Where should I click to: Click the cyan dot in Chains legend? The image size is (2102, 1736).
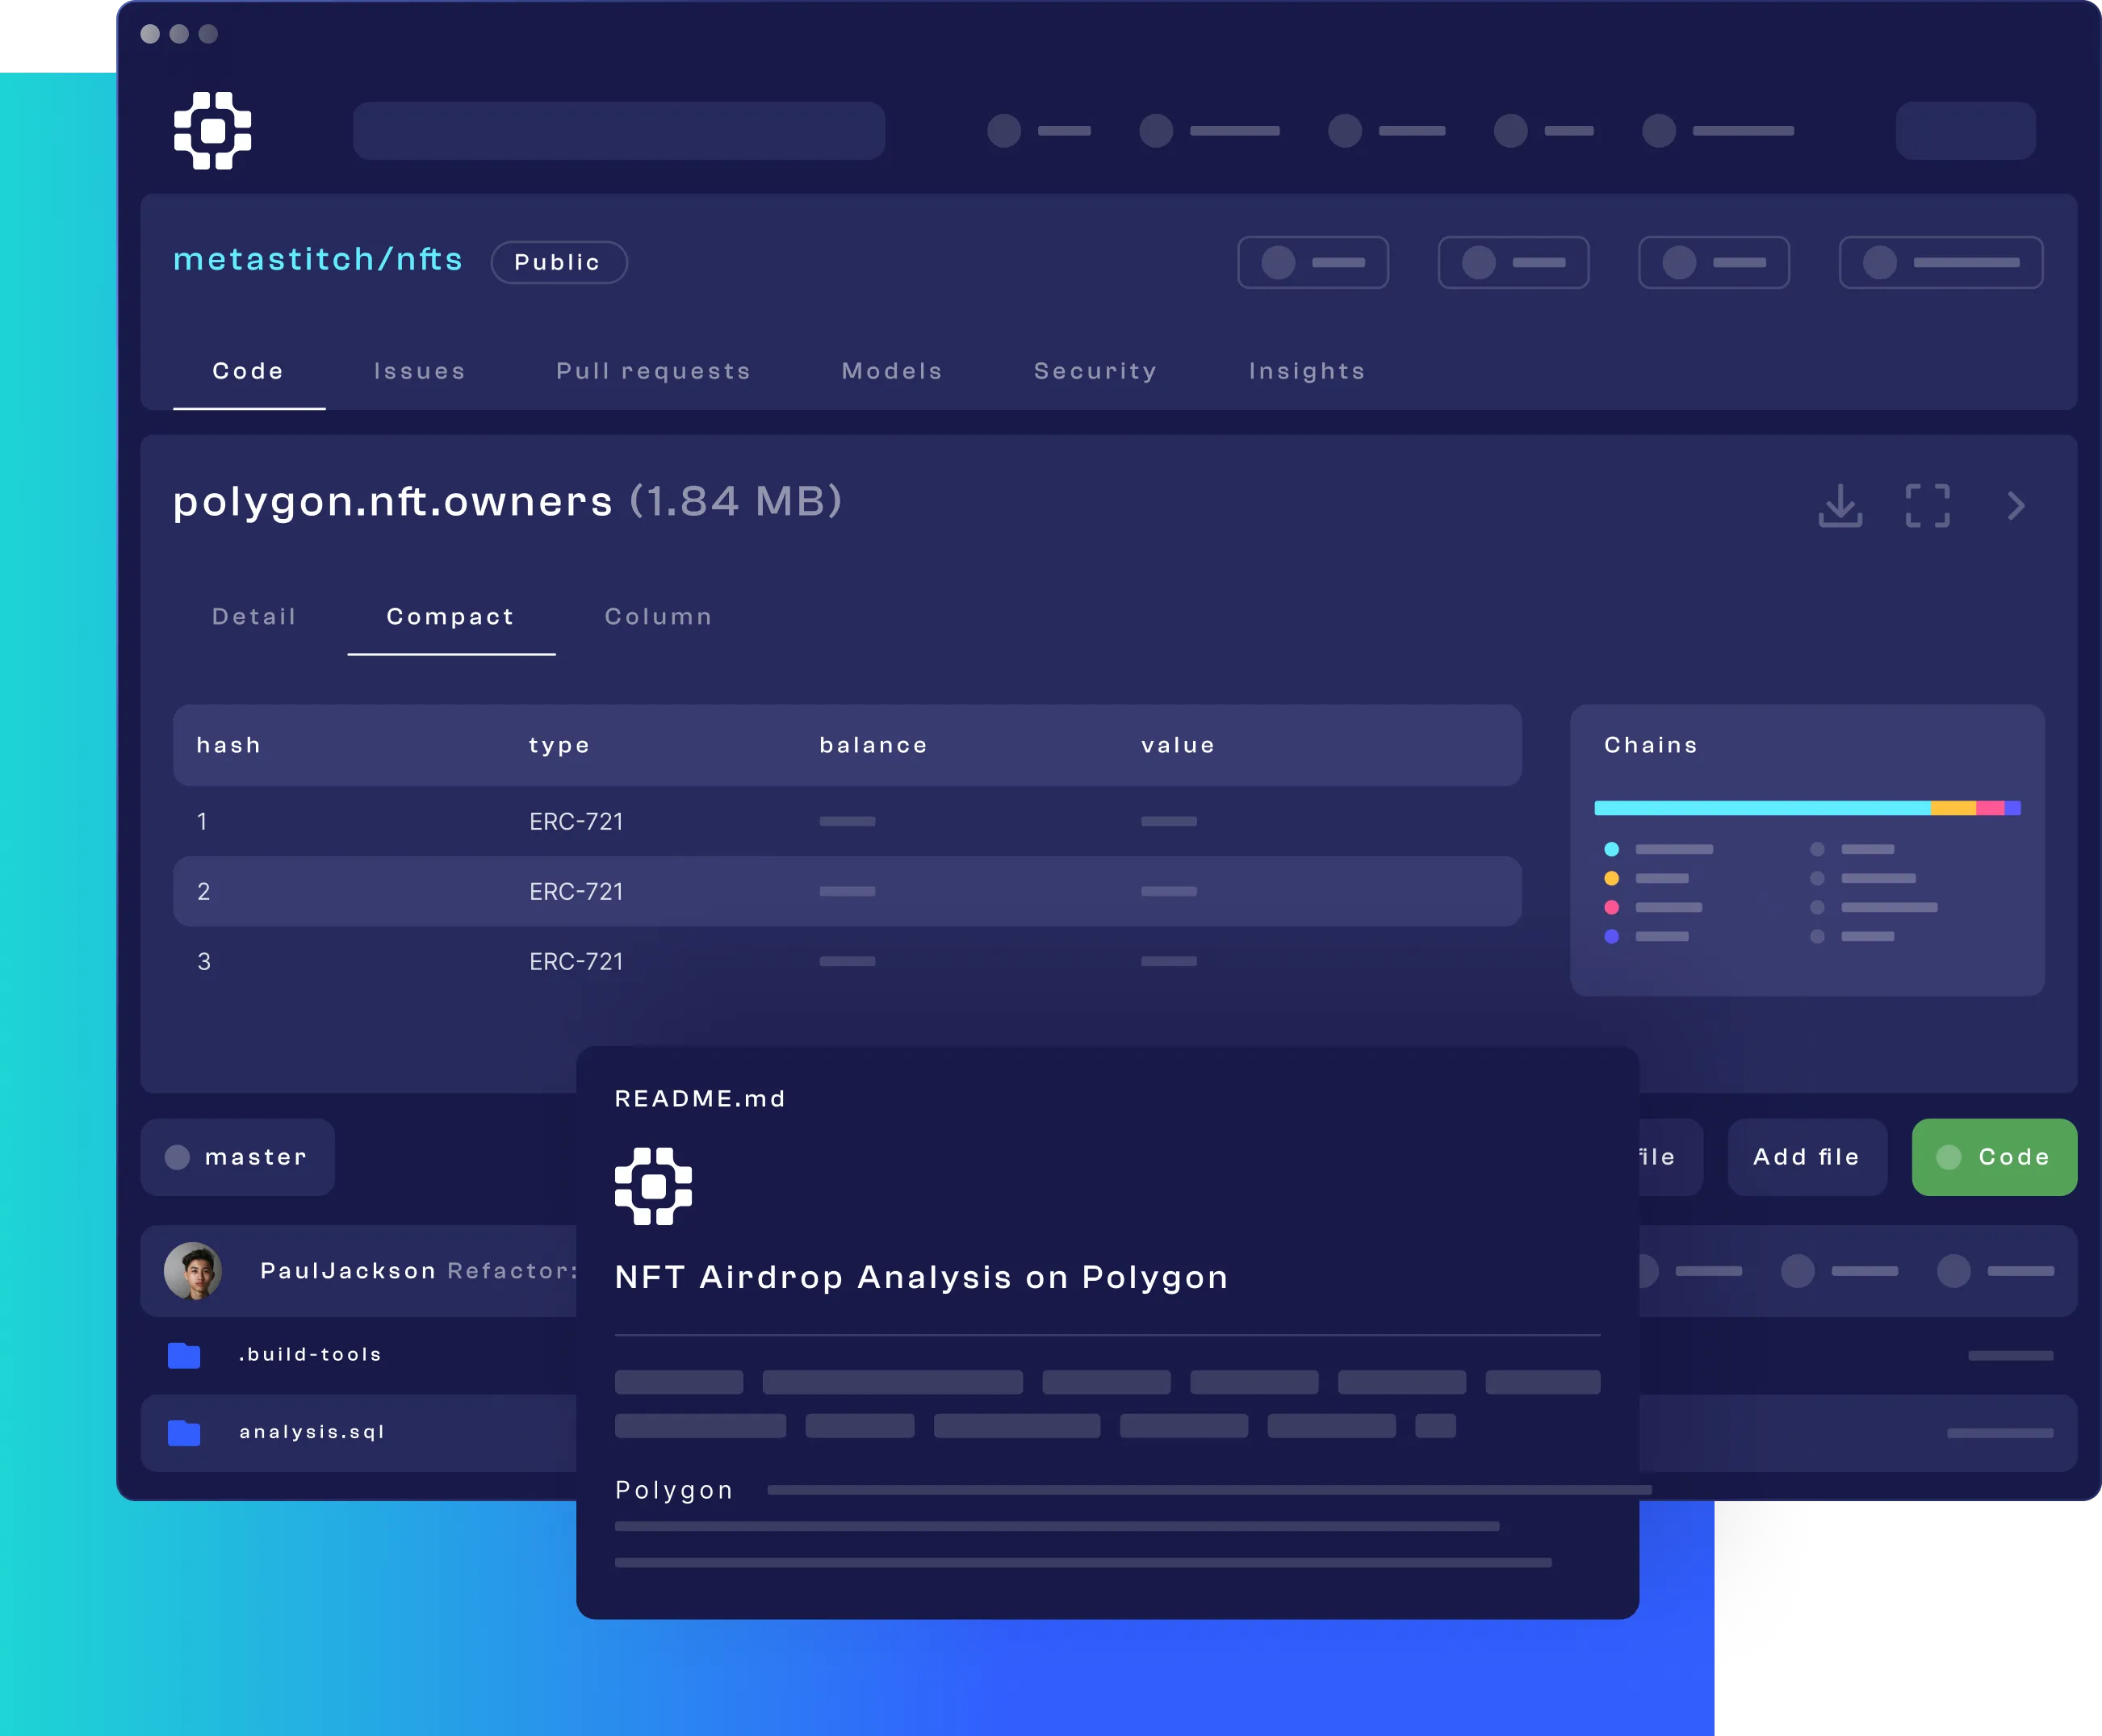(x=1611, y=849)
